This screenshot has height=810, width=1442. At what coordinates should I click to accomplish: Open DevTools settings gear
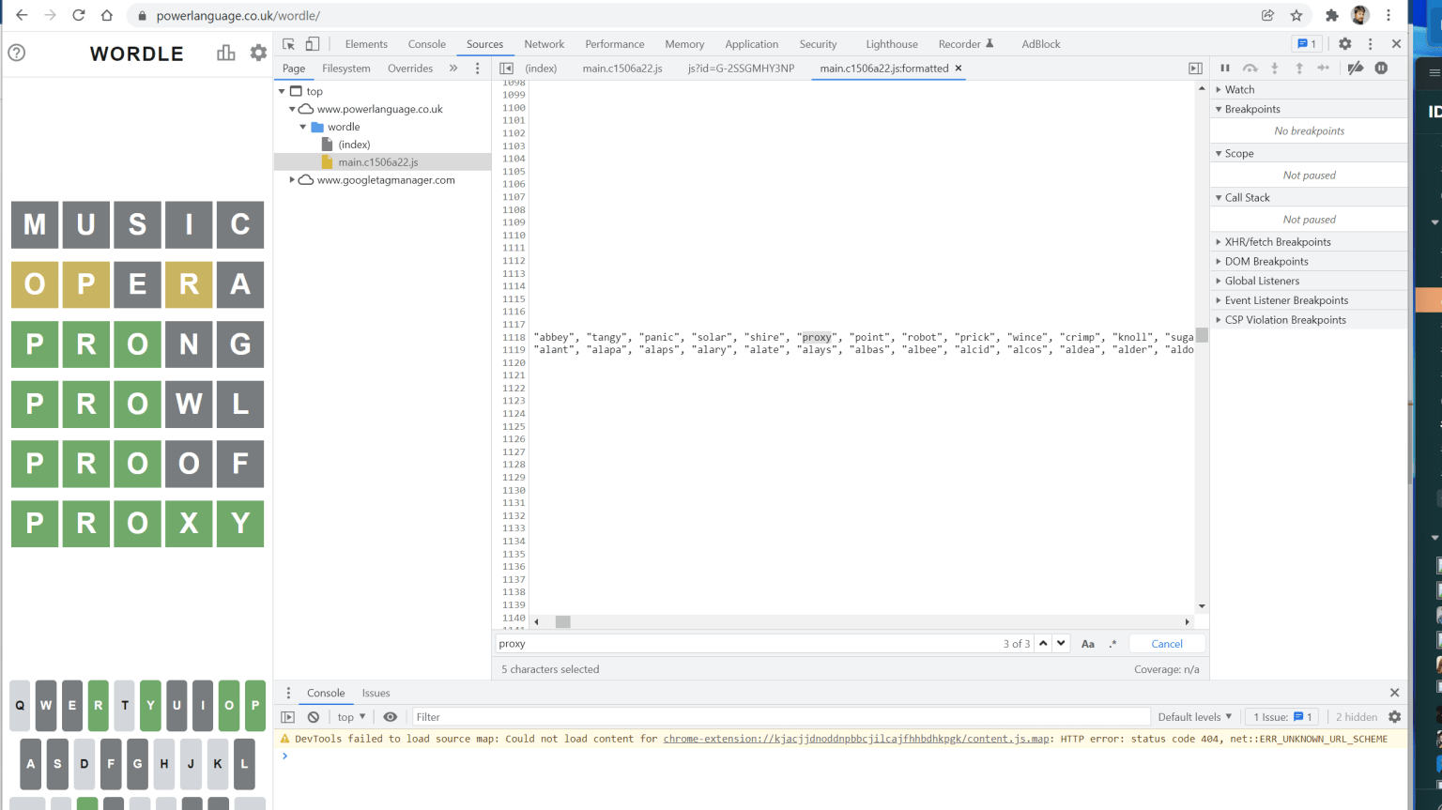(1344, 44)
